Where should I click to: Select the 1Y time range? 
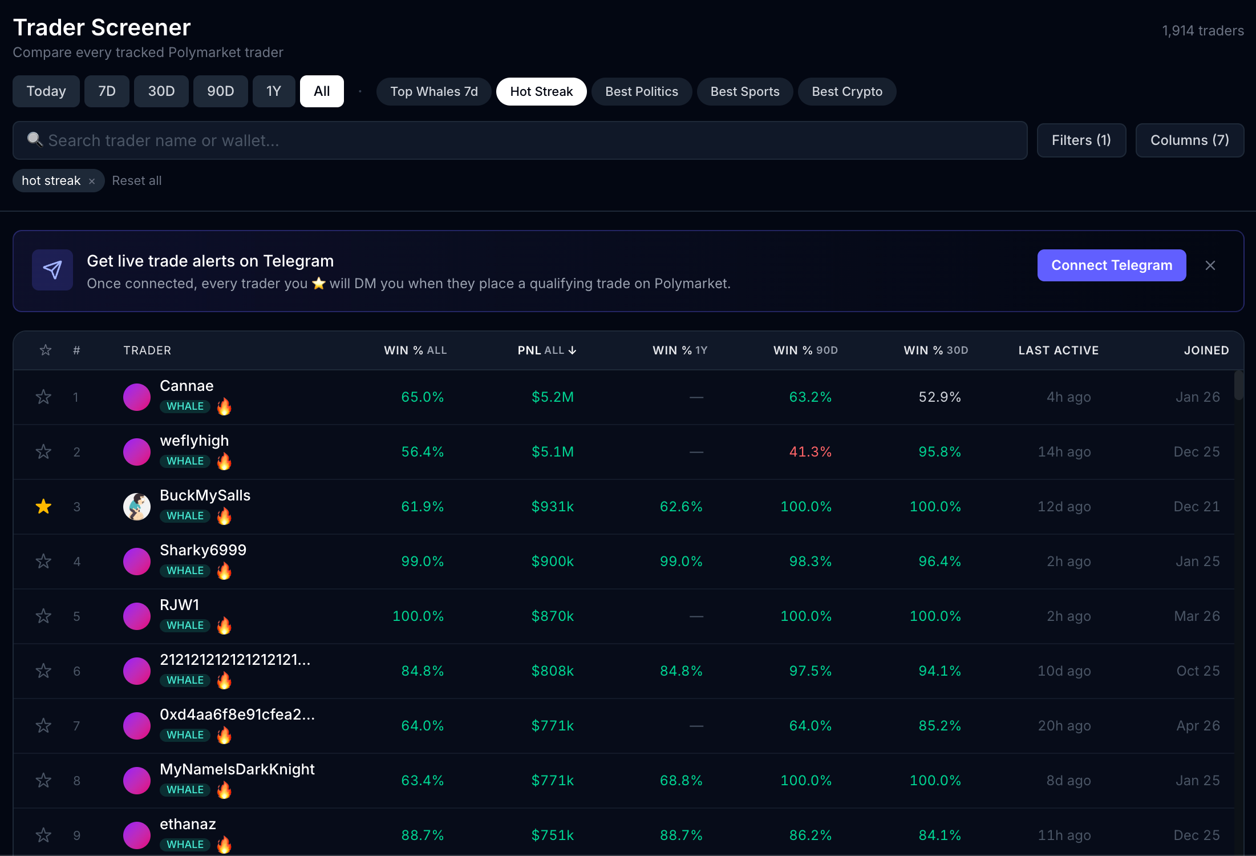pyautogui.click(x=274, y=91)
